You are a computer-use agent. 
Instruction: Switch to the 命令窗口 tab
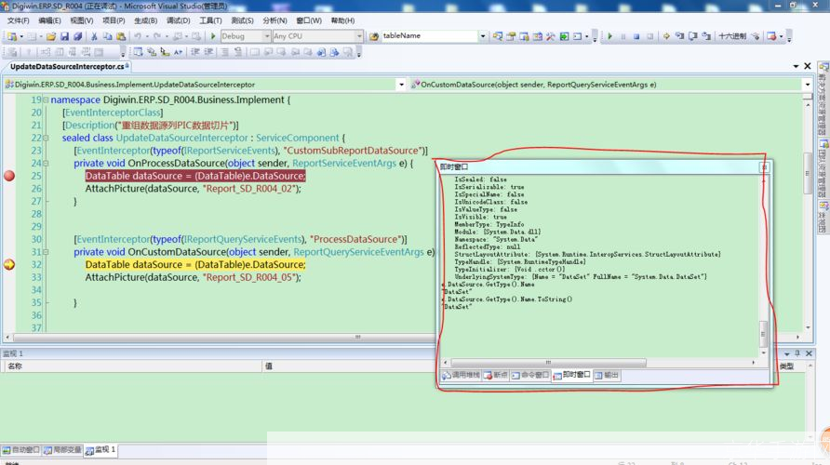click(x=530, y=375)
